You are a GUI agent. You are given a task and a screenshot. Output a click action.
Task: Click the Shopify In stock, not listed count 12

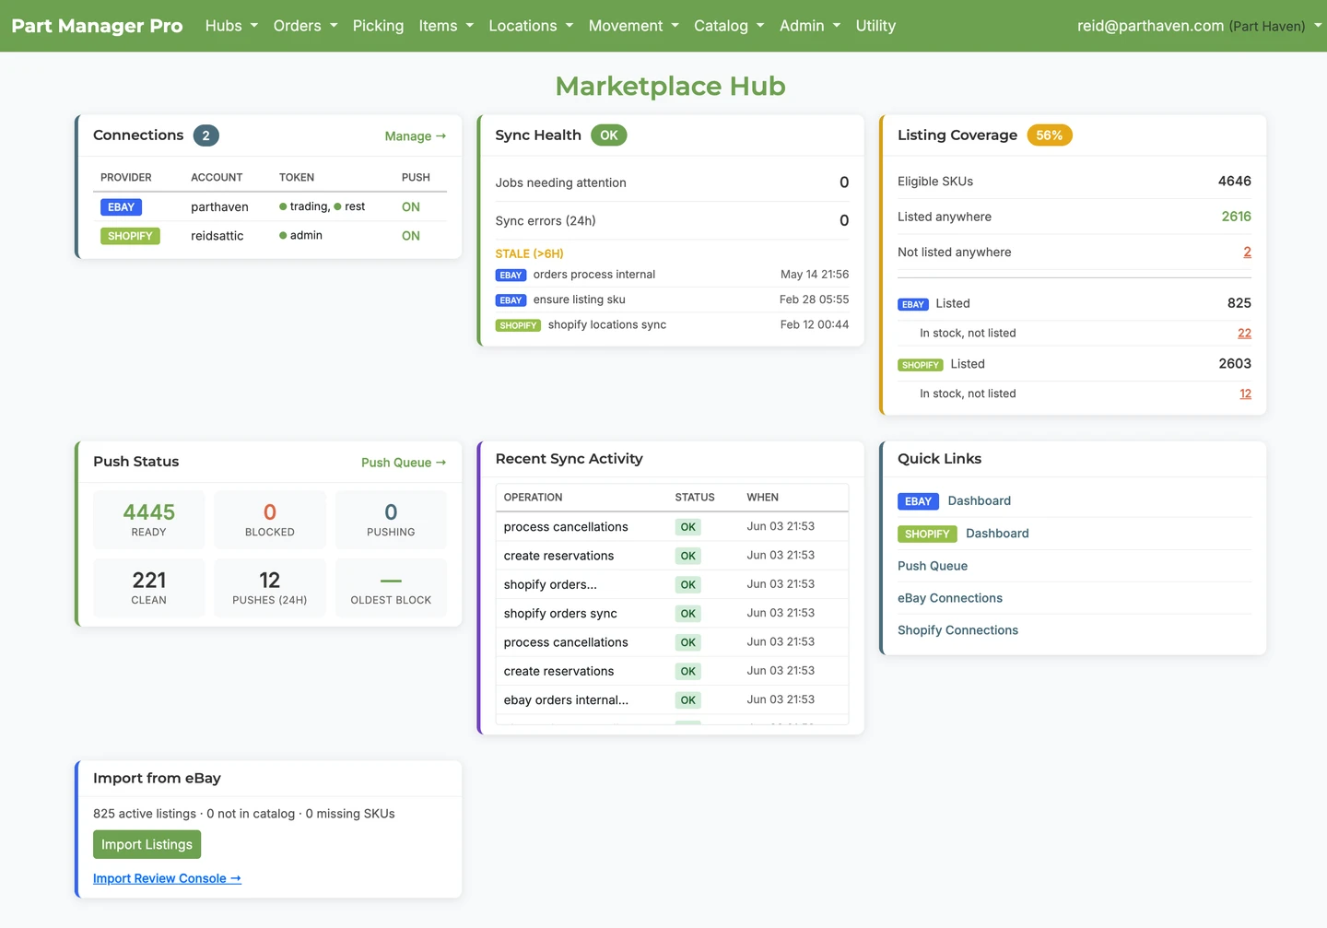pyautogui.click(x=1245, y=394)
